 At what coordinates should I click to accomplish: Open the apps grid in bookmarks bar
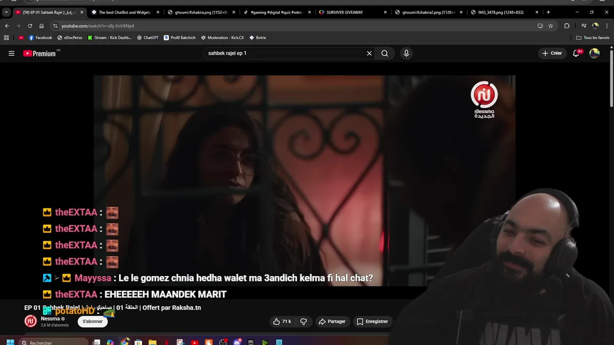pos(6,37)
